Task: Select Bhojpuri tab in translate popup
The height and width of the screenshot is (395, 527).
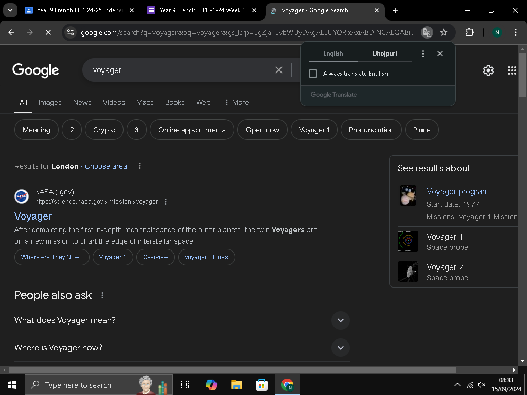Action: click(x=385, y=53)
